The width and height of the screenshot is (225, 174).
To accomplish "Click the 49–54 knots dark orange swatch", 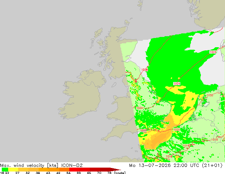I will 64,169.
